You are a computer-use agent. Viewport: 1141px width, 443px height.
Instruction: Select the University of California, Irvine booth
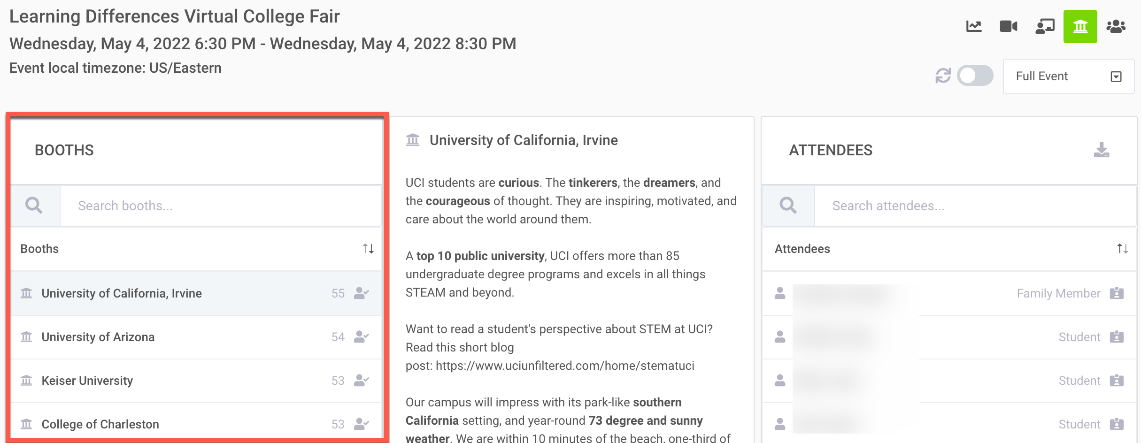[x=122, y=293]
